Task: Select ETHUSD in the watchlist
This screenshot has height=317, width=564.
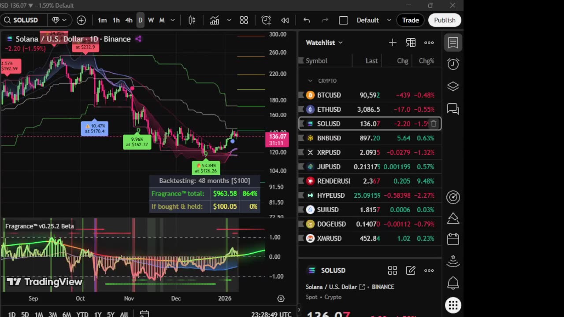Action: [370, 110]
